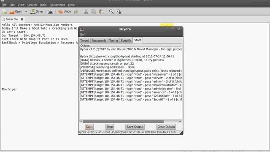Click the hydra command line at window bottom
Screen dimensions: 270x152
(x=127, y=132)
